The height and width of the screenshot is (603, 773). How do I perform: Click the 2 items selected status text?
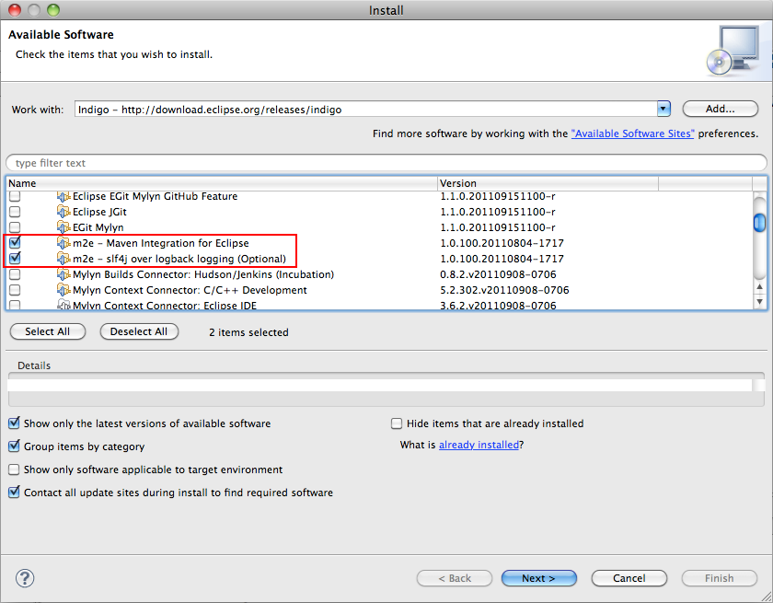point(248,332)
